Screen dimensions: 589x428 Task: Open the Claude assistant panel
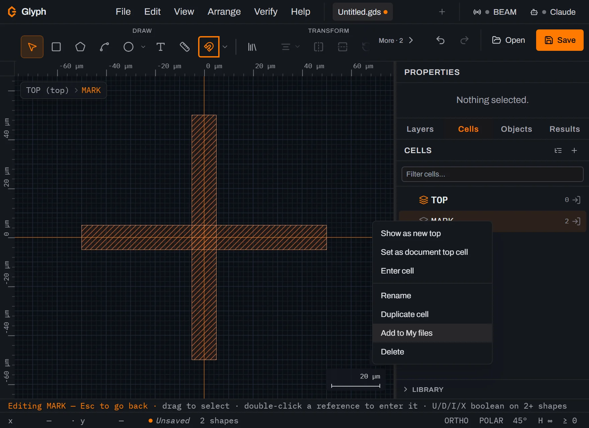pyautogui.click(x=553, y=12)
